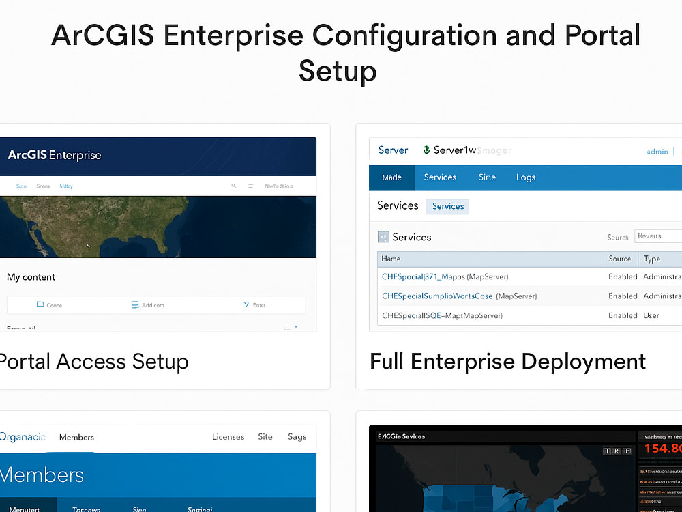Click the search magnifier icon in portal header
The height and width of the screenshot is (512, 682).
[233, 186]
